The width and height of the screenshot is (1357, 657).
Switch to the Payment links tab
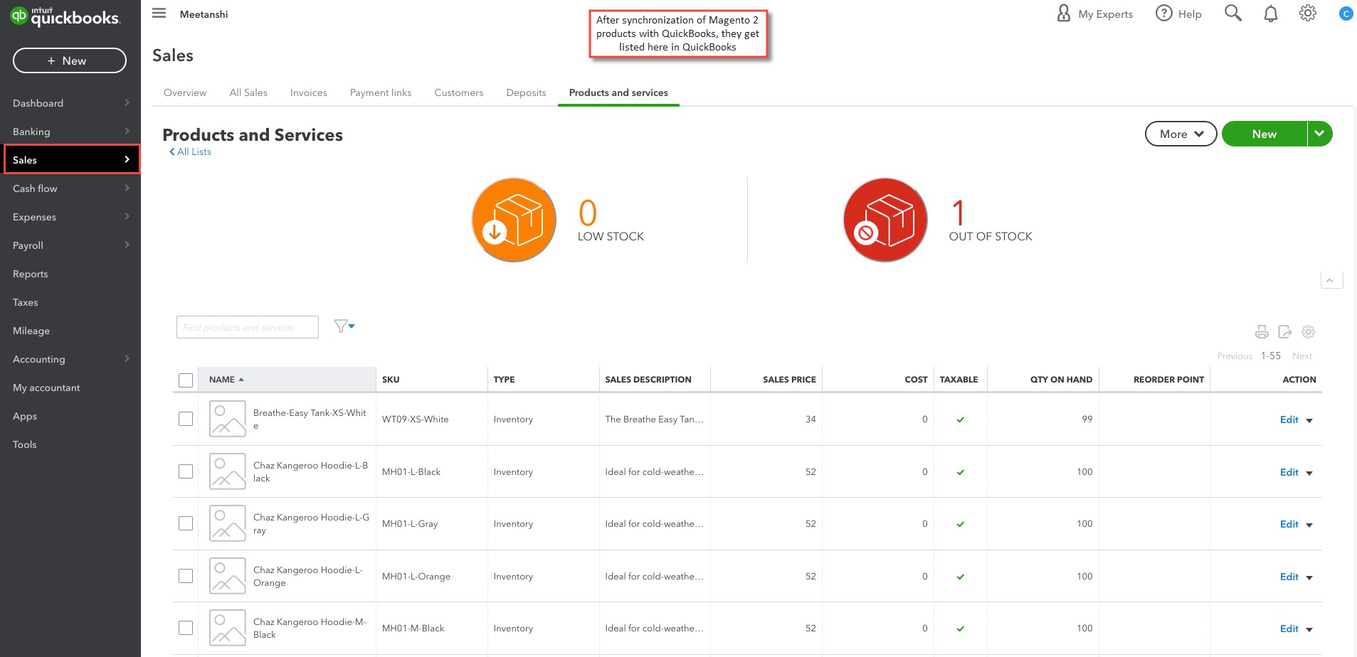(x=381, y=92)
